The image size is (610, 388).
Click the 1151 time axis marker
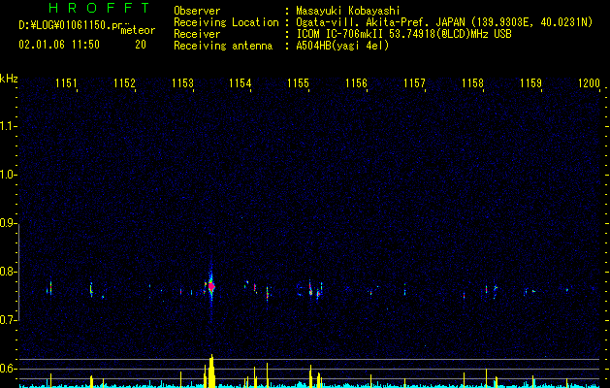66,83
